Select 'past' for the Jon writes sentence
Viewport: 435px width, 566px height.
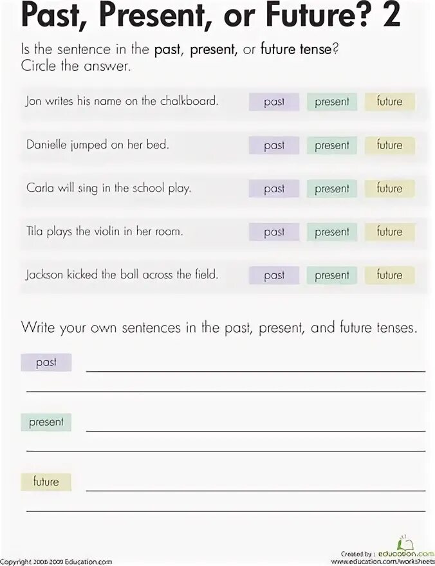[274, 102]
